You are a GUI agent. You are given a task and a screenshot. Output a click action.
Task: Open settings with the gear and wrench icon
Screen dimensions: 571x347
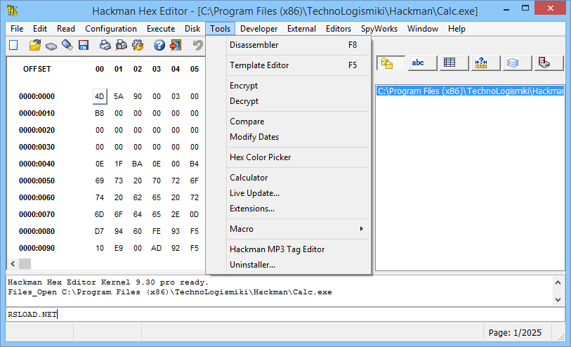point(138,45)
